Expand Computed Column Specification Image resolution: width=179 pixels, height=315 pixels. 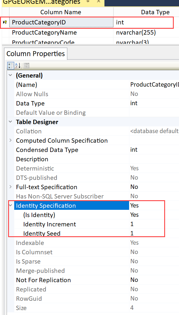[10, 141]
